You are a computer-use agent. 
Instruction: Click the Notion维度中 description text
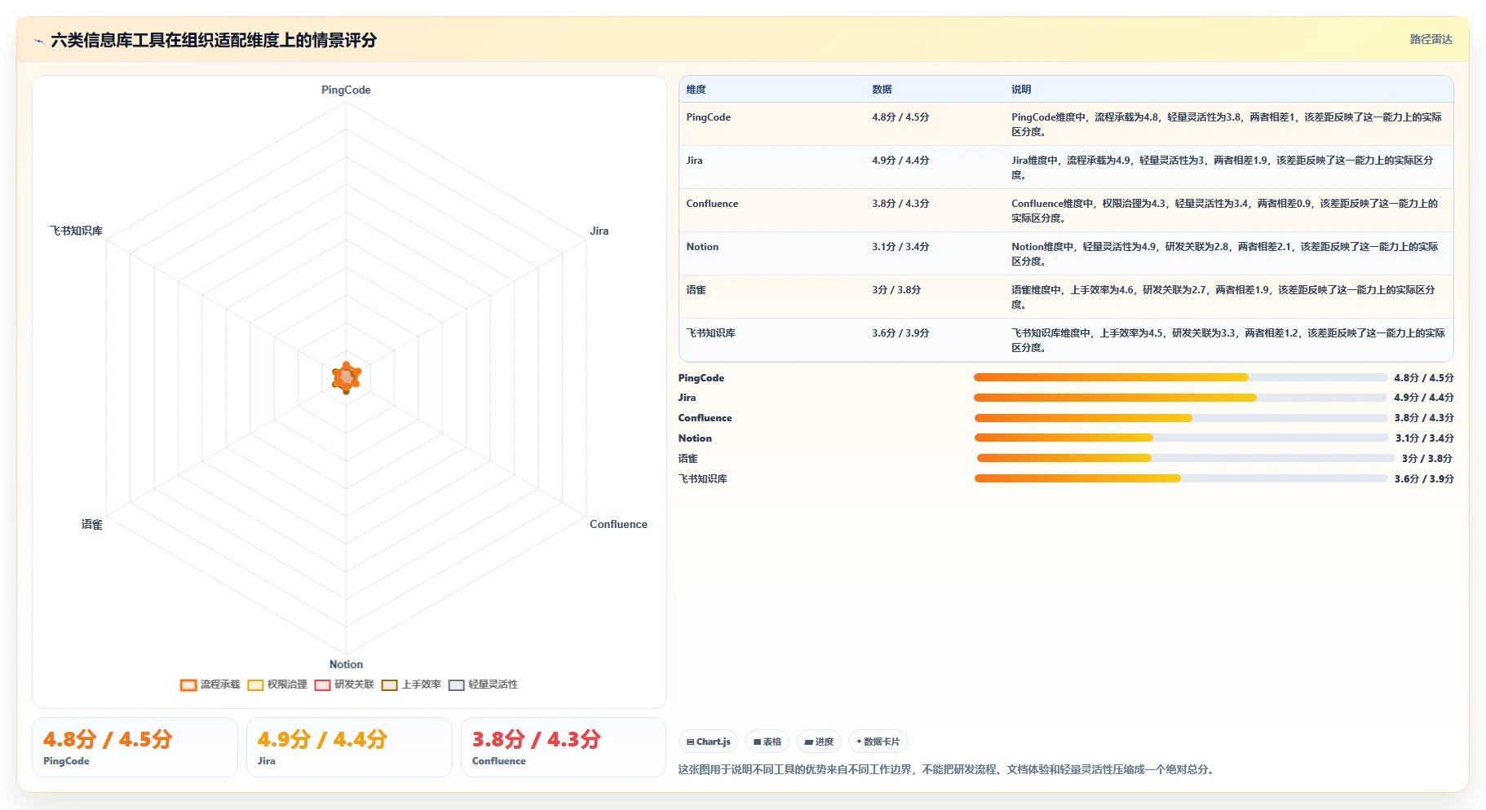pyautogui.click(x=1225, y=254)
